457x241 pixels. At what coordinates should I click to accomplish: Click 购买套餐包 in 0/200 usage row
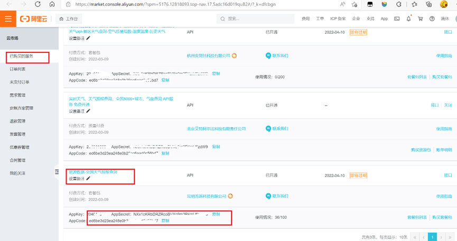442,77
